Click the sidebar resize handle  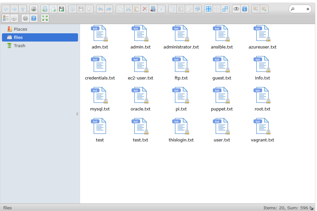[x=77, y=114]
